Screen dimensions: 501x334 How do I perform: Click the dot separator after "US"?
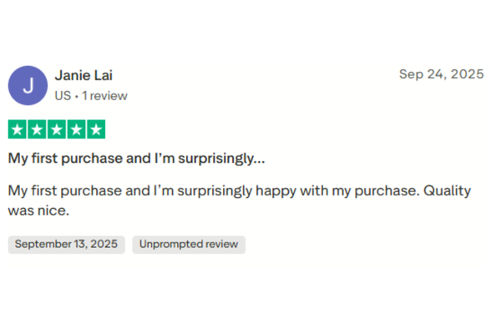click(x=76, y=95)
